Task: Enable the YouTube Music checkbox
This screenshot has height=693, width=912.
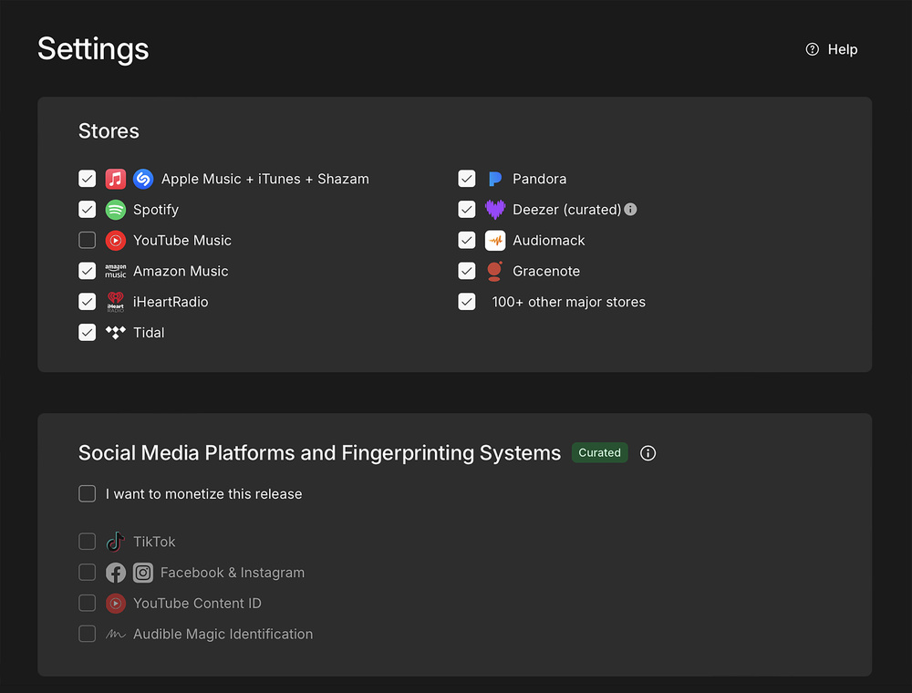Action: (x=88, y=241)
